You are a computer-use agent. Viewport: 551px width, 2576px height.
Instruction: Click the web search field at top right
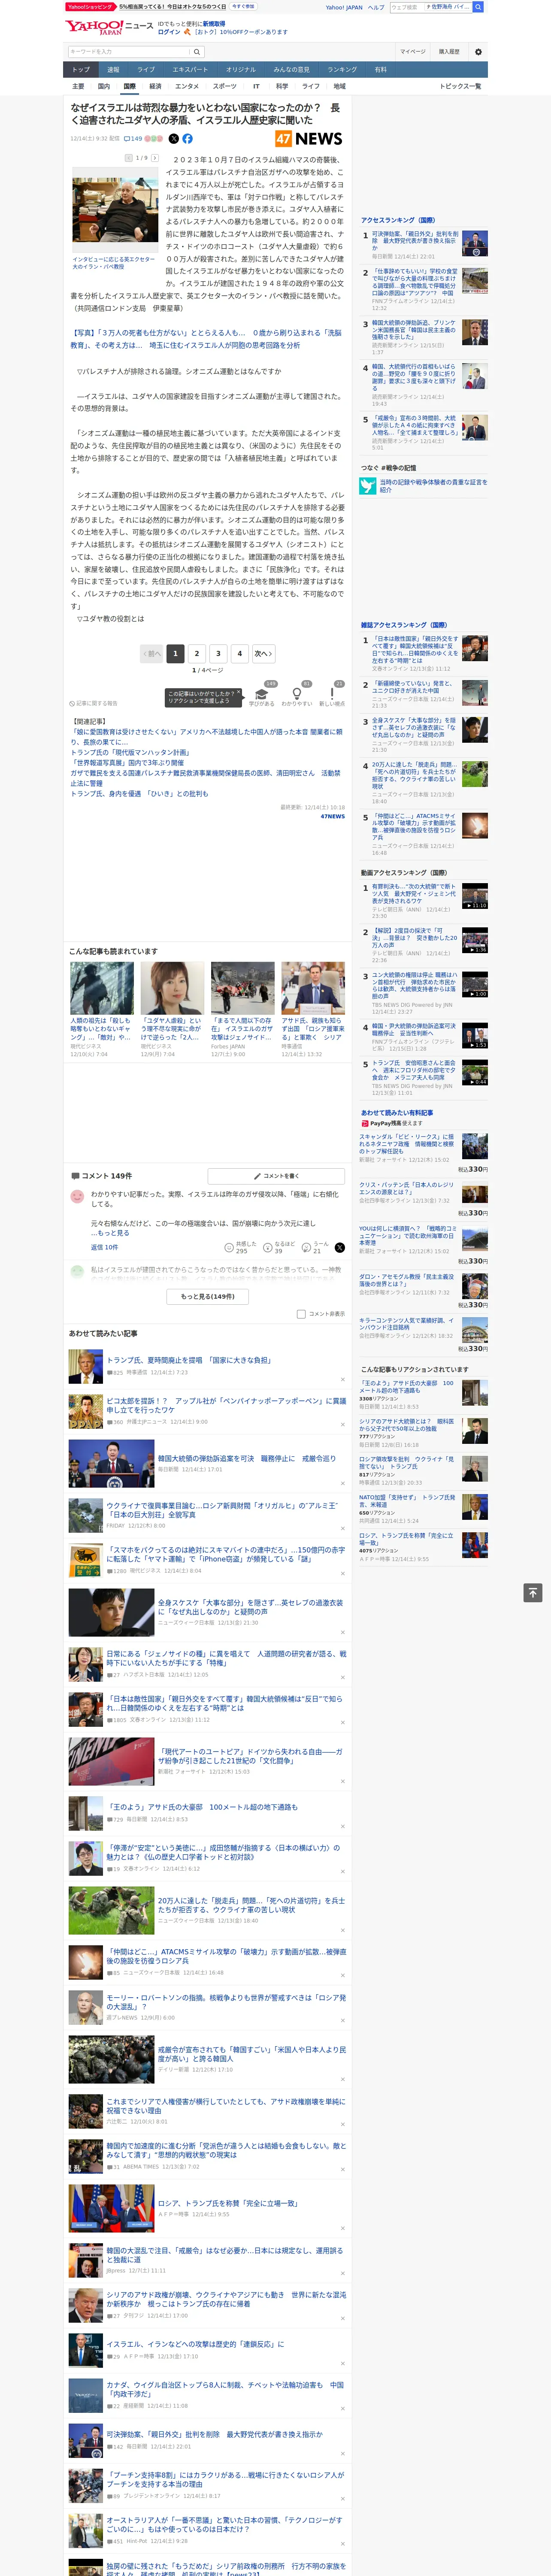[430, 7]
